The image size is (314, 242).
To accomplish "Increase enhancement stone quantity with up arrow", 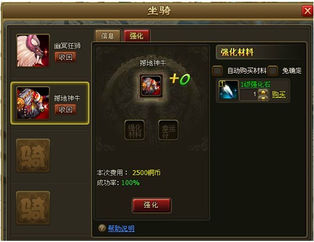I will [x=264, y=92].
